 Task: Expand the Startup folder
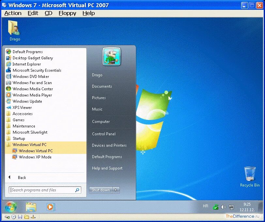tap(46, 139)
